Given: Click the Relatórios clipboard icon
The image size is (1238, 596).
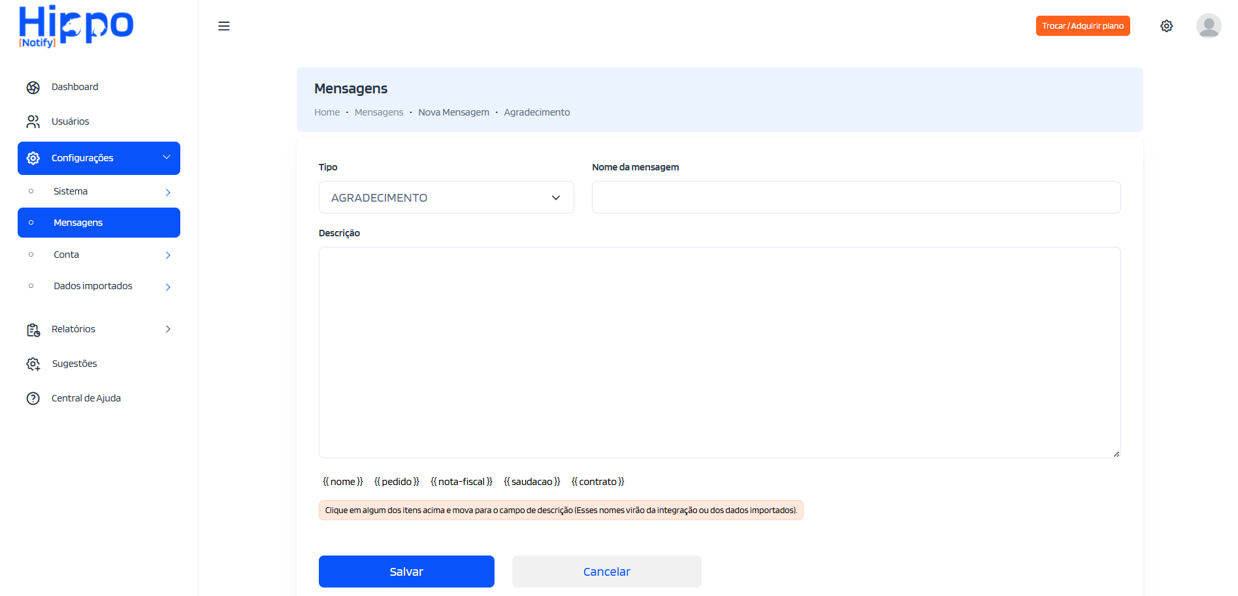Looking at the screenshot, I should 33,330.
